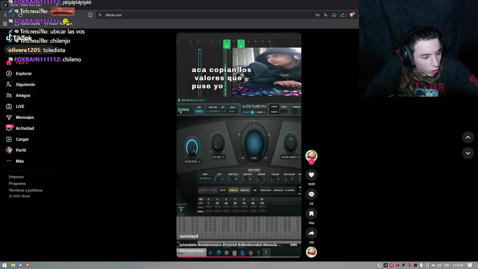Screen dimensions: 478x269
Task: Open Brave in the Windows taskbar
Action: coord(28,265)
